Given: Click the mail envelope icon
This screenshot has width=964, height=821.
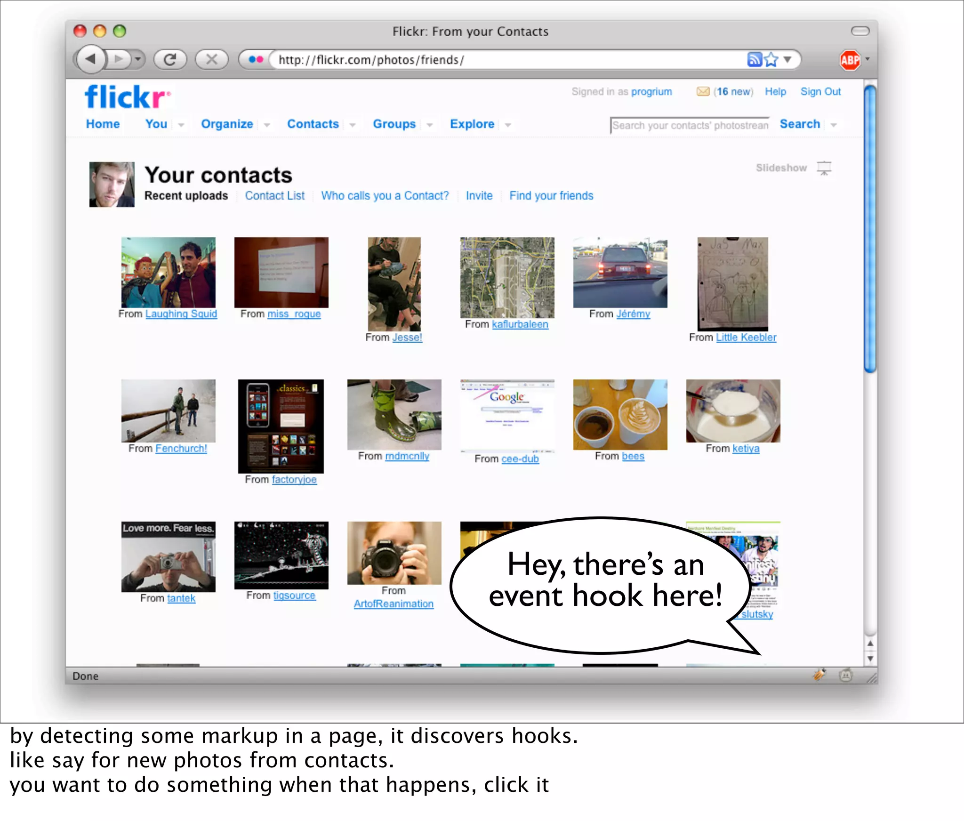Looking at the screenshot, I should click(703, 91).
